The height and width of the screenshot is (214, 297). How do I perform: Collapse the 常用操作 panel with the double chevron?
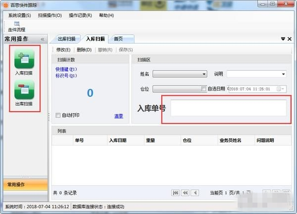coord(43,39)
